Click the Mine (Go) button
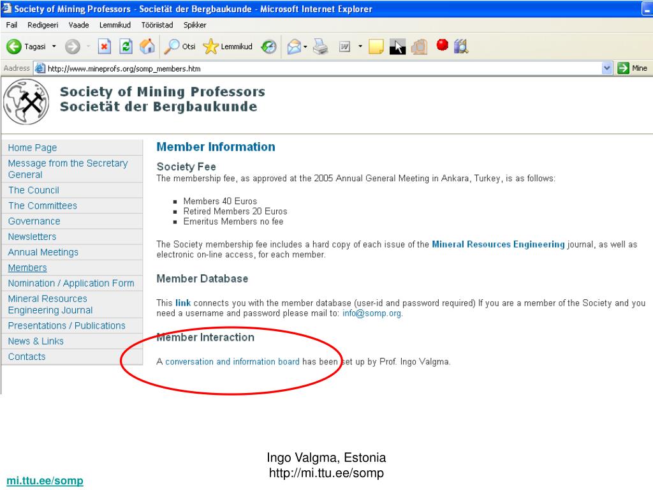Image resolution: width=653 pixels, height=490 pixels. tap(633, 68)
